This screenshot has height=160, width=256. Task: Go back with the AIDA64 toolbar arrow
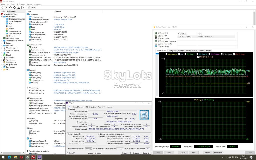(x=2, y=8)
